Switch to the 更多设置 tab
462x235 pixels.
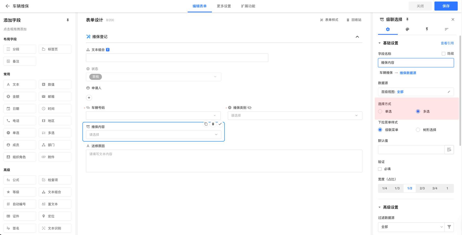(x=224, y=6)
